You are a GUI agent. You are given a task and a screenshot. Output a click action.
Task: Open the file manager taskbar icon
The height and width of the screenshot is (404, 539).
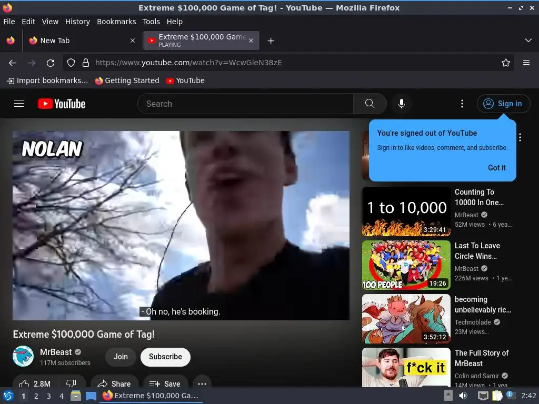(x=76, y=396)
